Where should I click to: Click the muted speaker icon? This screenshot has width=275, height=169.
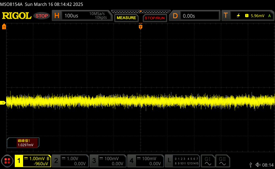coord(258,165)
